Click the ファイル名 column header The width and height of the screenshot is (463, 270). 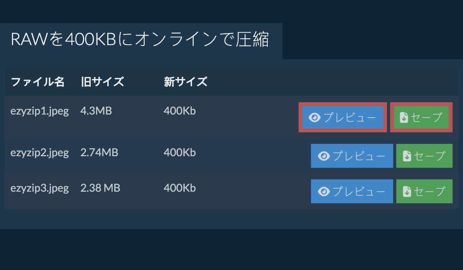[x=37, y=82]
